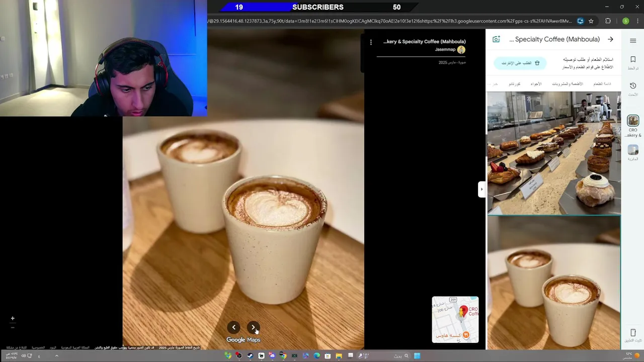Bookmark this page with the star icon
The image size is (644, 362).
(591, 21)
